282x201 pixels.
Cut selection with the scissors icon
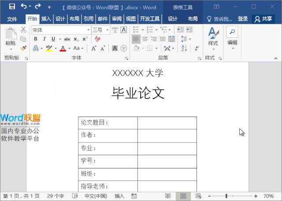[x=23, y=29]
